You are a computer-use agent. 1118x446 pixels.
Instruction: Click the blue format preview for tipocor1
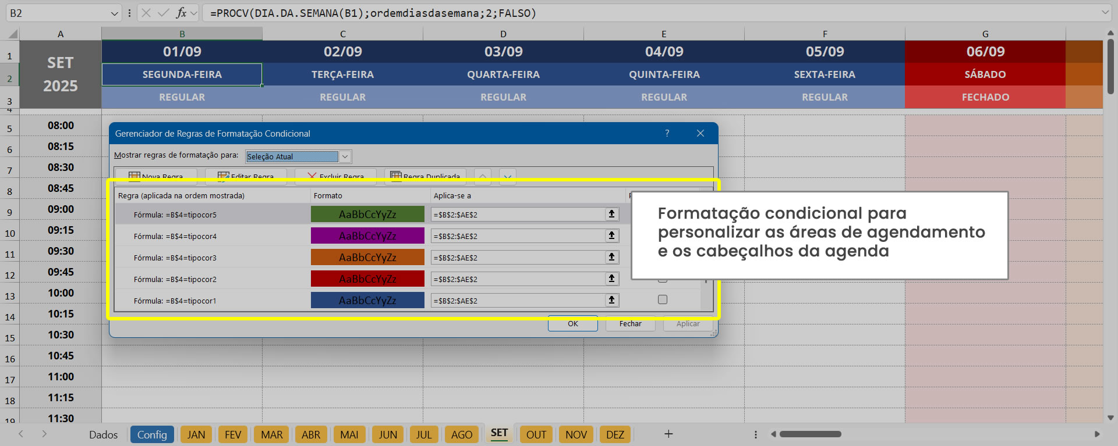(367, 300)
